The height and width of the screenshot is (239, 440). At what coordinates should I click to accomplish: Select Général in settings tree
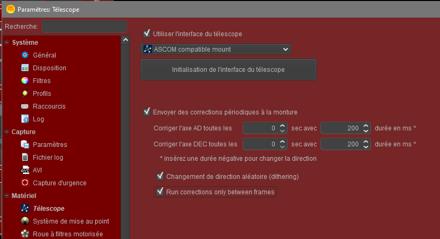(44, 55)
